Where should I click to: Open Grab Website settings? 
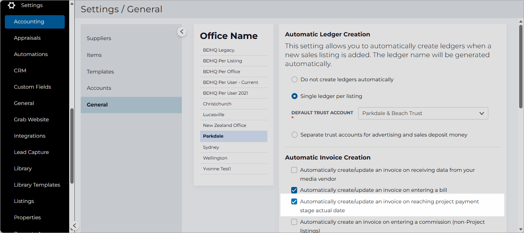(31, 119)
